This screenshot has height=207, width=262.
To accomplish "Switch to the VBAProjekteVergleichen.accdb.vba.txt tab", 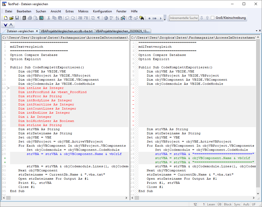I will (x=66, y=31).
